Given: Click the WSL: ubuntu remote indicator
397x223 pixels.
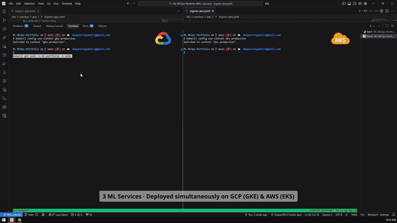Looking at the screenshot, I should (x=11, y=215).
